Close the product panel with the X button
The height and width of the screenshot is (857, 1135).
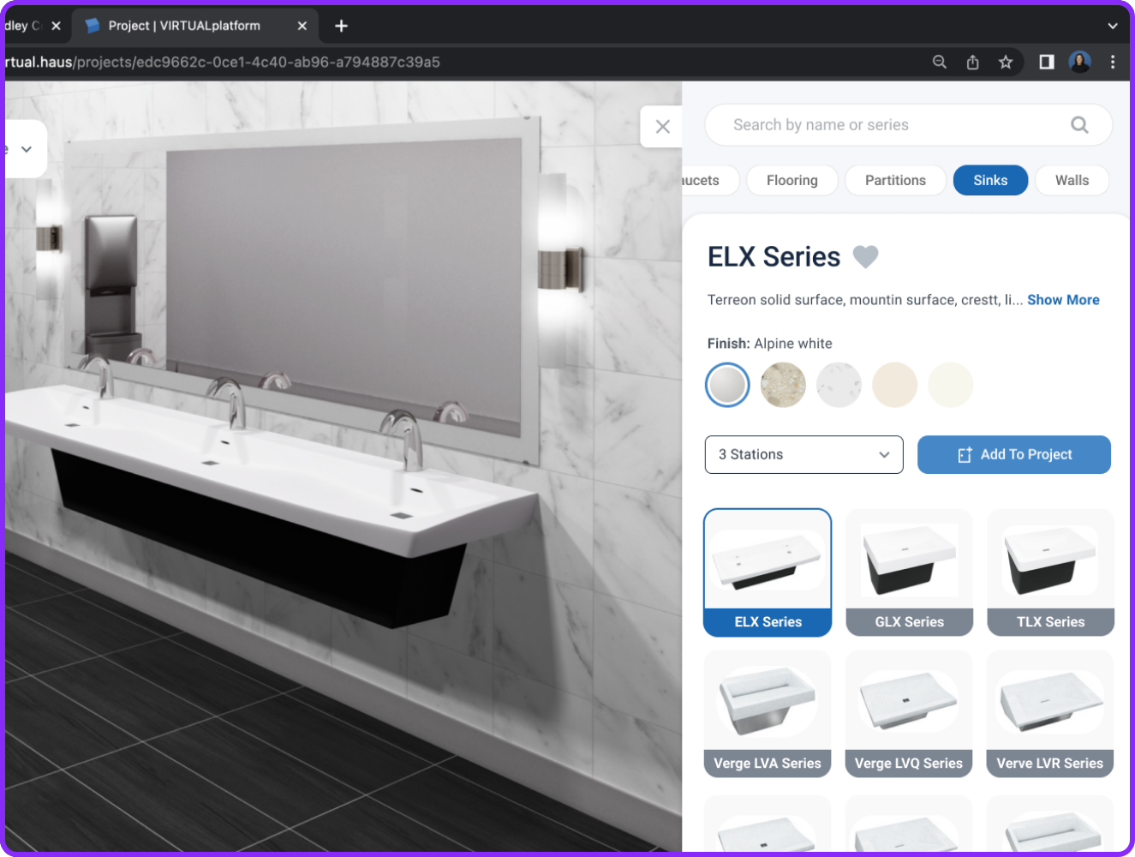662,127
